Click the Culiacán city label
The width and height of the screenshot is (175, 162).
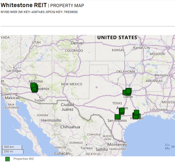pos(62,153)
